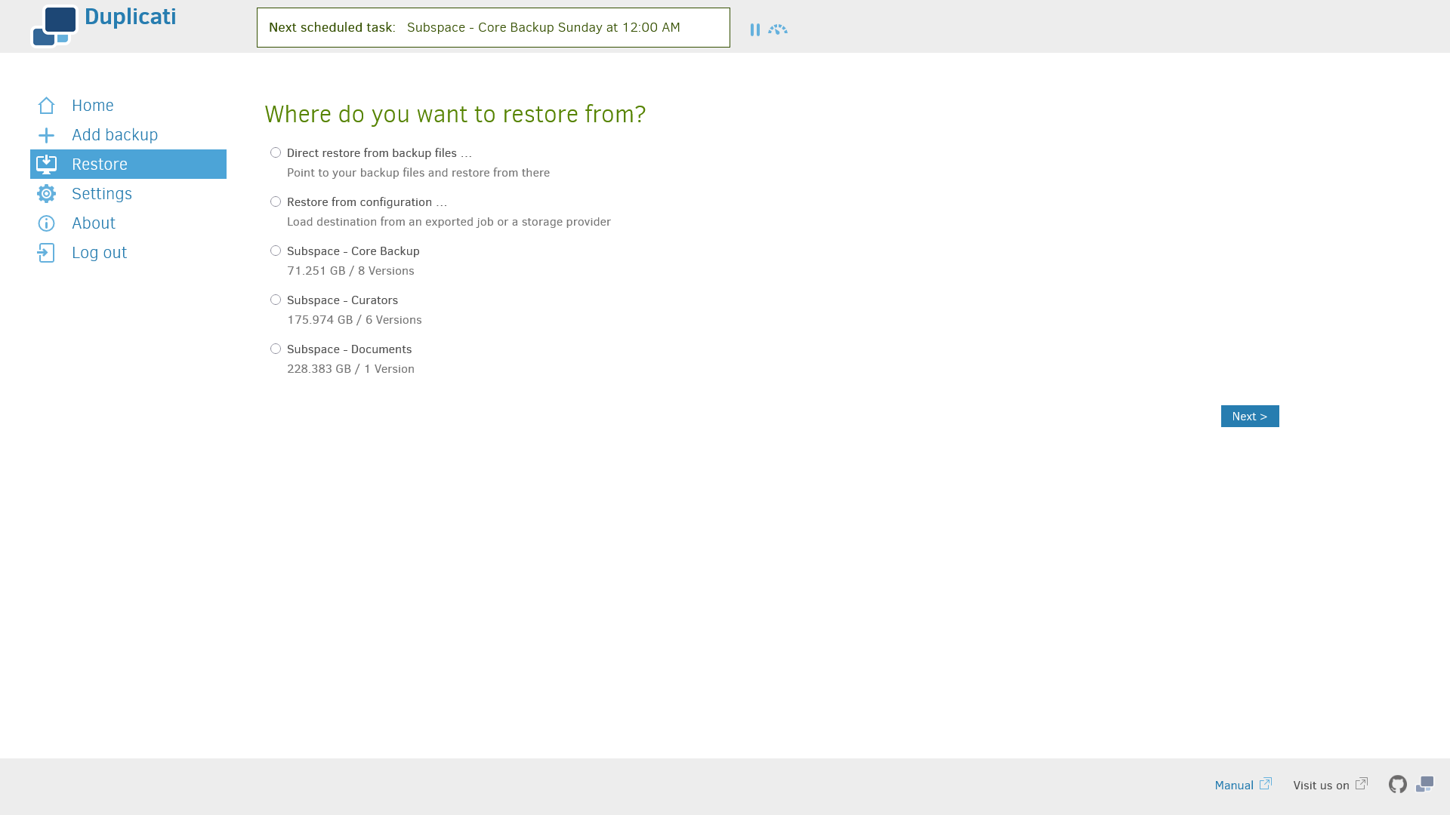Screen dimensions: 1450x815
Task: Click the Visit us on text
Action: click(x=1321, y=786)
